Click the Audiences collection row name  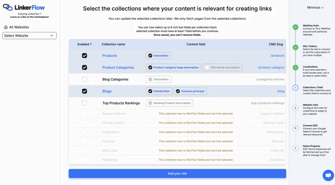110,159
